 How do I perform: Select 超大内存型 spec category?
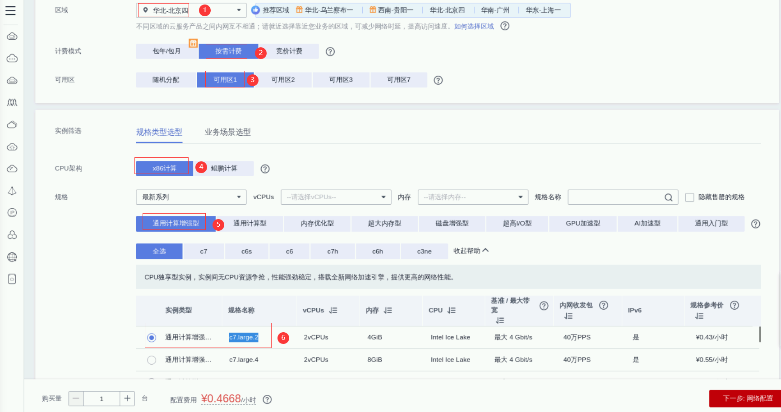[384, 224]
